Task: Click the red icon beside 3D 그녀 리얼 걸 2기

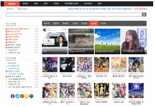Action: [x=6, y=34]
